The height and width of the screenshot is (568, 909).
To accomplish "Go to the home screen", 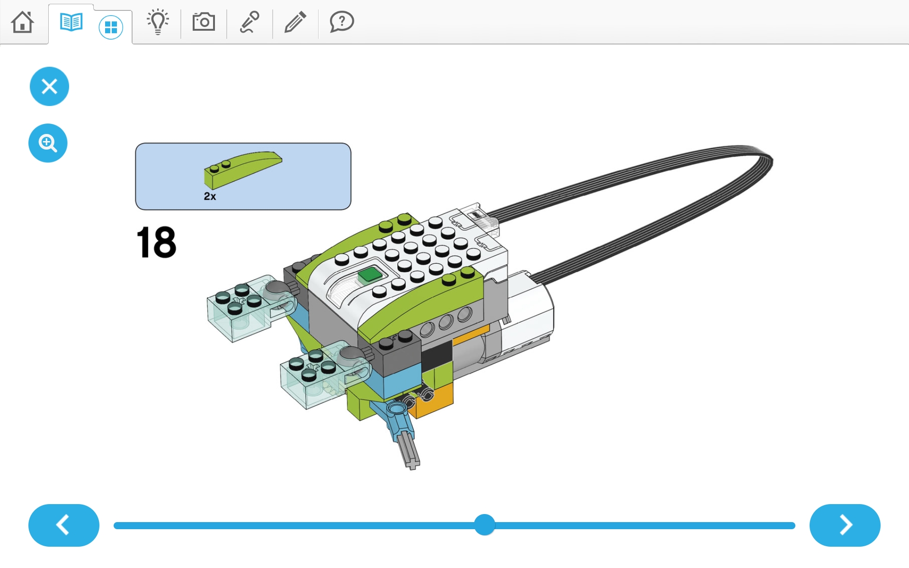I will [22, 22].
